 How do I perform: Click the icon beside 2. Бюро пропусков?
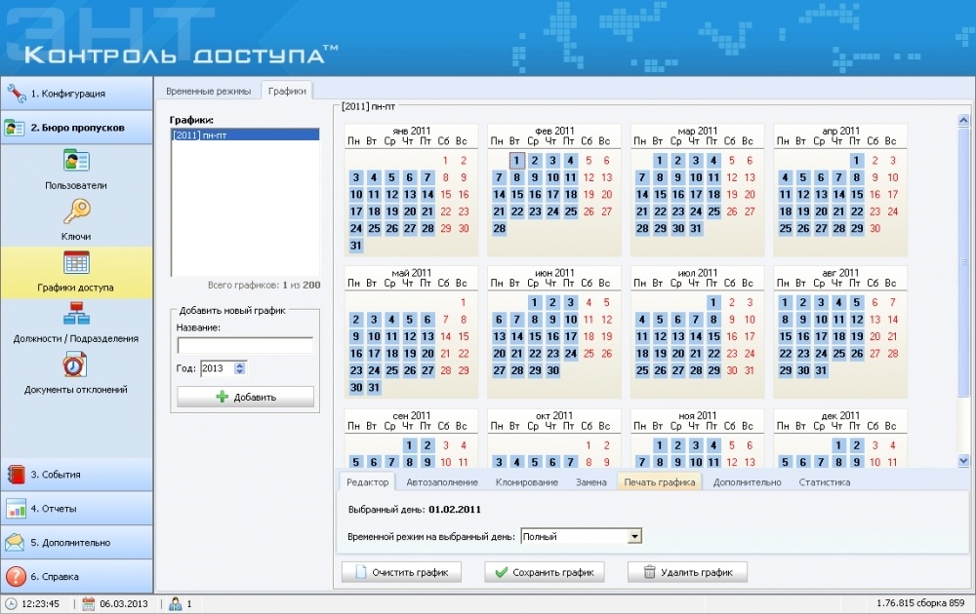point(15,128)
